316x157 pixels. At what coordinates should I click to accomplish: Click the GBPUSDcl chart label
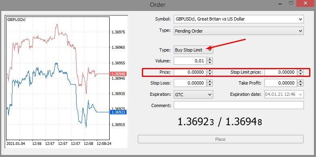(16, 20)
